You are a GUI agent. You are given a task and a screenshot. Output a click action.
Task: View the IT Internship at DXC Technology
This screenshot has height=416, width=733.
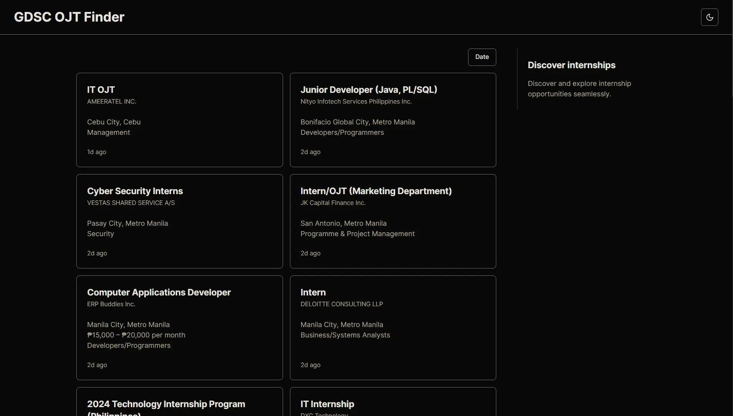[x=393, y=404]
